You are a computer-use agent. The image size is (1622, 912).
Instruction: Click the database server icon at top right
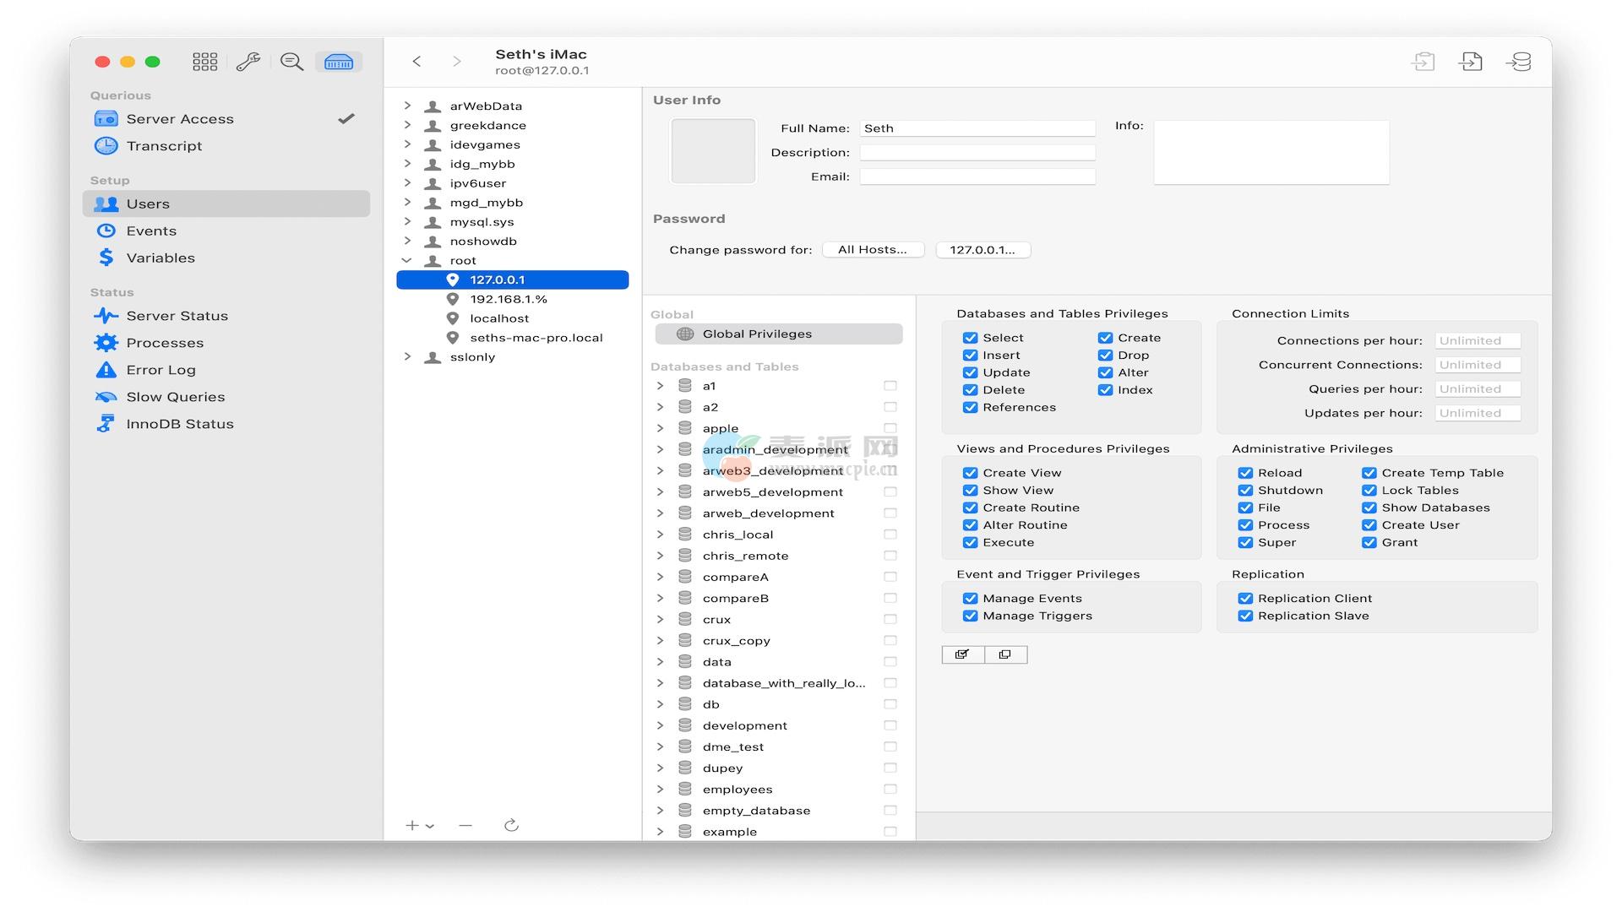1518,62
